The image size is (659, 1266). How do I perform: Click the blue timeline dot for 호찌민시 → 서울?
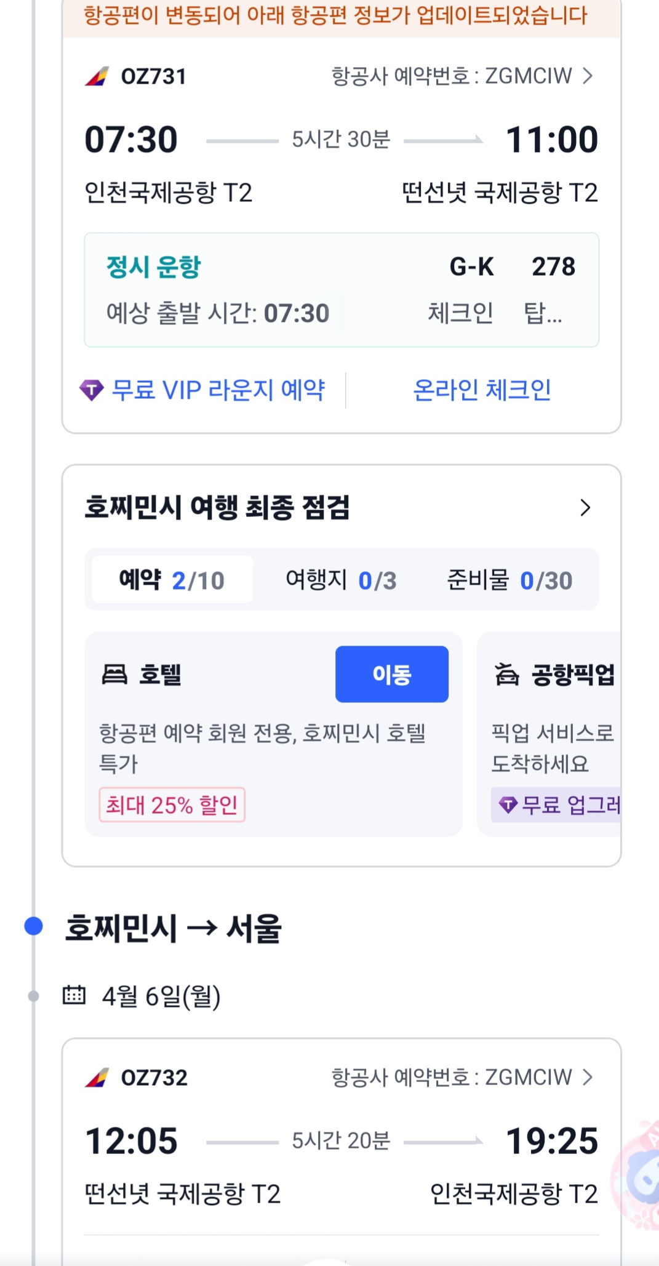click(x=33, y=926)
